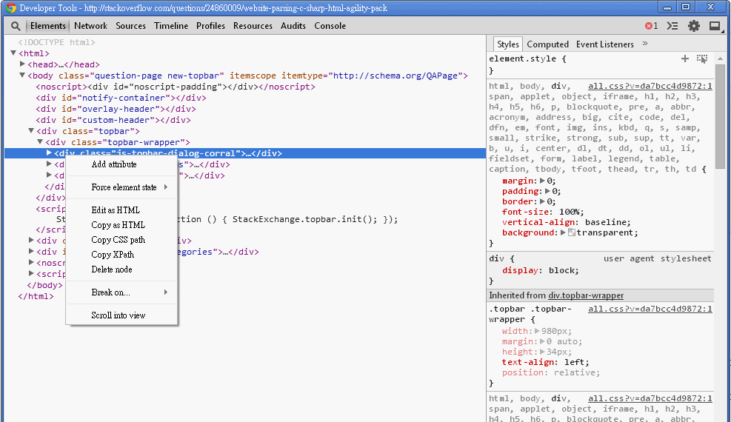Screen dimensions: 731x422
Task: Show more sidebar tabs via double chevron
Action: click(645, 44)
